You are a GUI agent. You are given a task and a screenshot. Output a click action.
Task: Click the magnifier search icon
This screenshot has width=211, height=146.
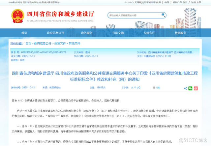pyautogui.click(x=163, y=15)
